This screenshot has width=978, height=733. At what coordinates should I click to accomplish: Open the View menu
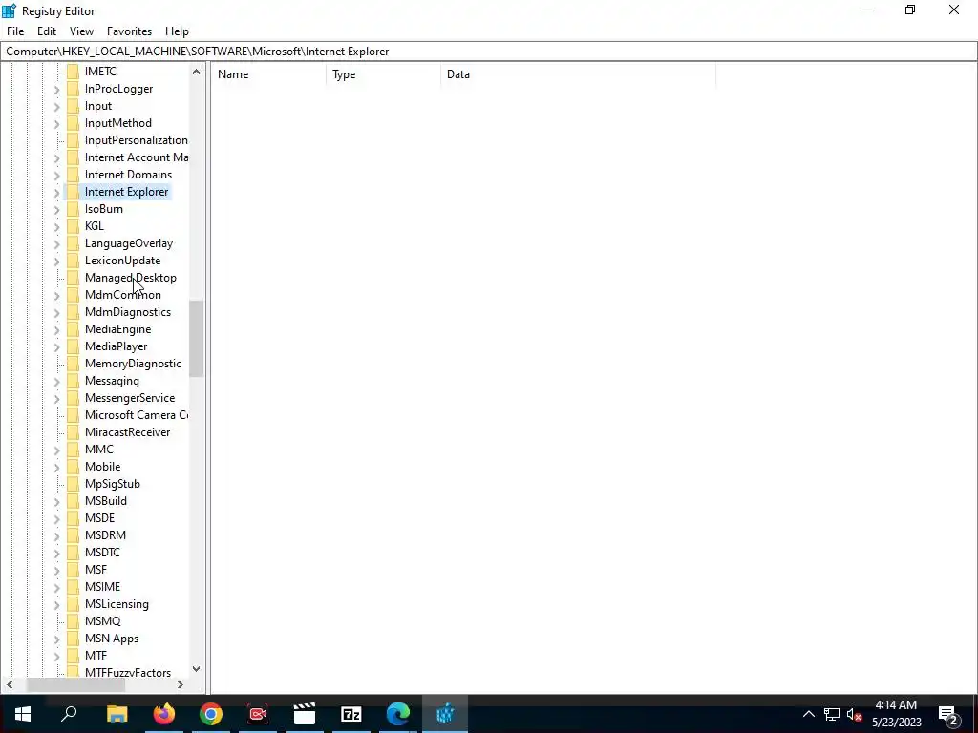[81, 31]
